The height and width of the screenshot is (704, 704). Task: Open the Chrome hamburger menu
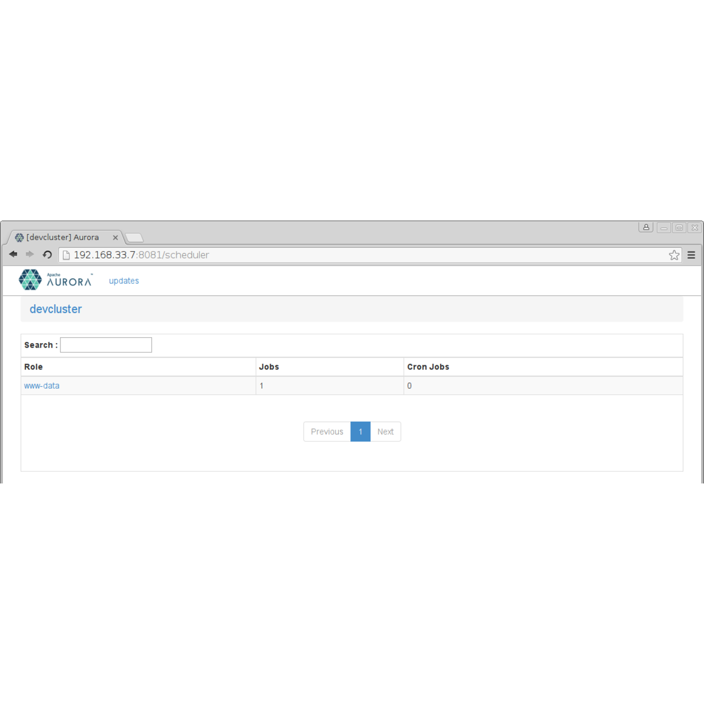click(691, 255)
